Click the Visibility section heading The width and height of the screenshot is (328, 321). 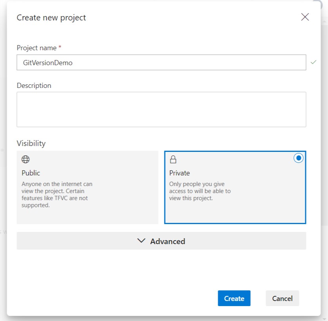coord(31,143)
